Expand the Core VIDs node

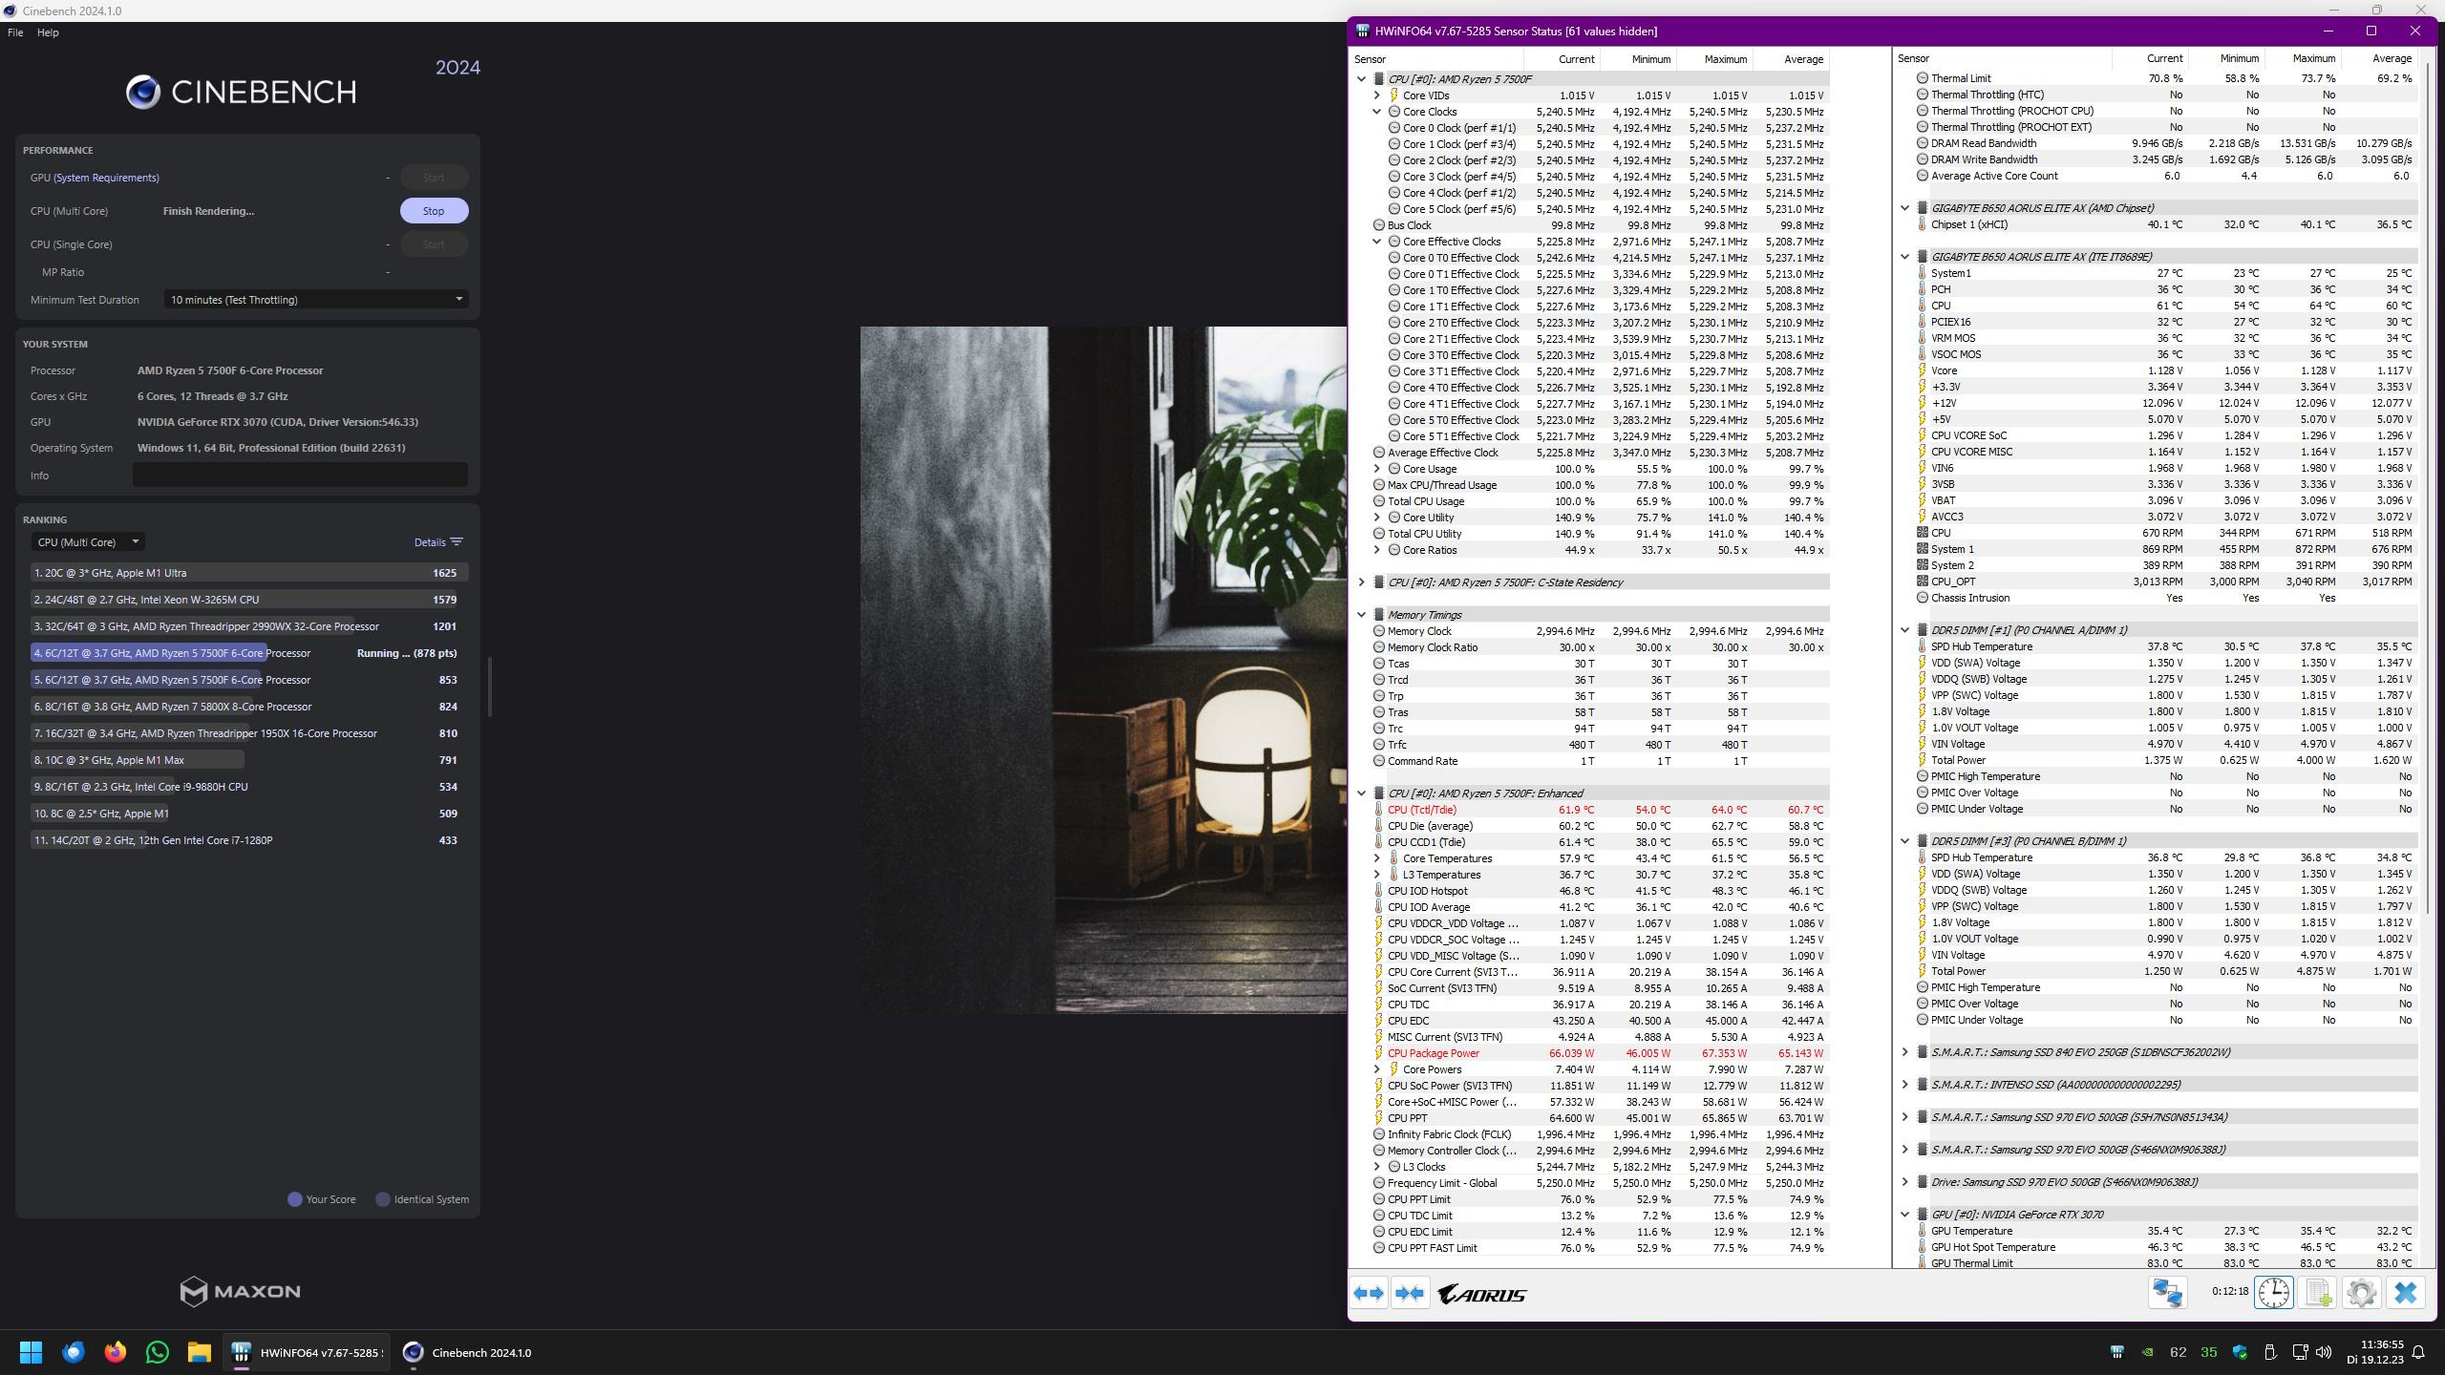[1376, 95]
